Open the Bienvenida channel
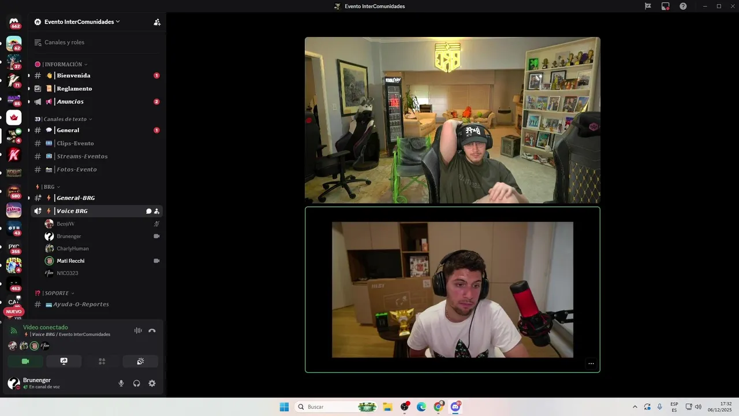739x416 pixels. [x=97, y=76]
